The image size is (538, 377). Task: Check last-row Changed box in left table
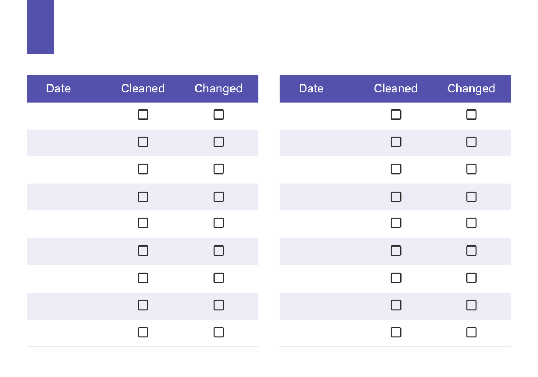click(219, 332)
